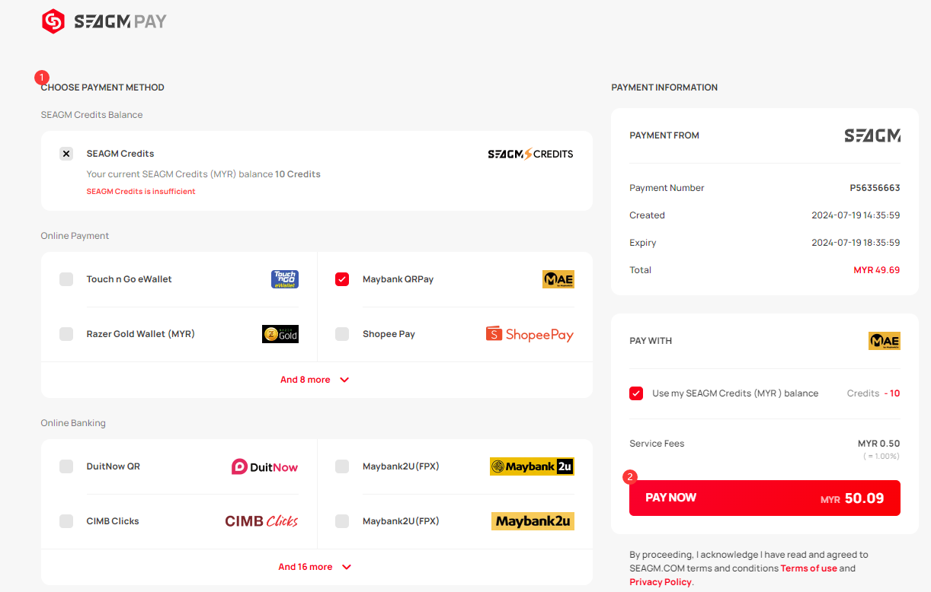Click the 'SEAGM Credits is insufficient' warning
The image size is (931, 592).
click(x=141, y=192)
